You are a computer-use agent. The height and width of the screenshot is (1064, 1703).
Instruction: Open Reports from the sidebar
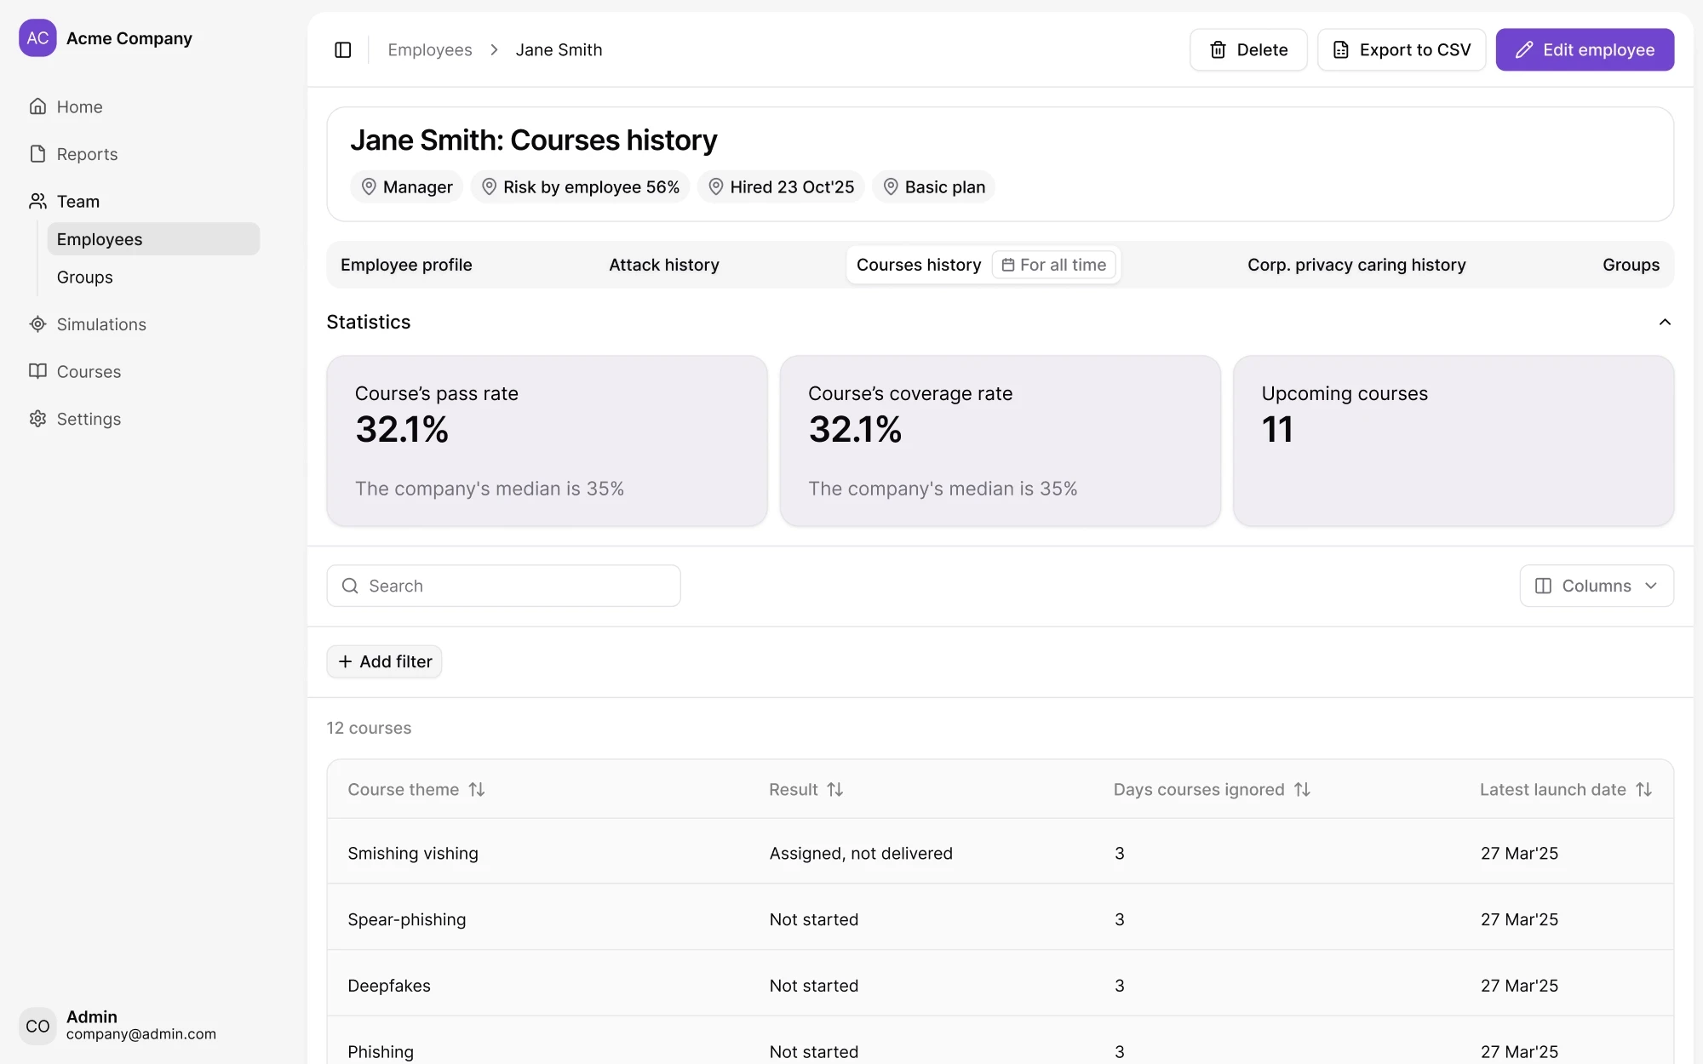click(87, 154)
